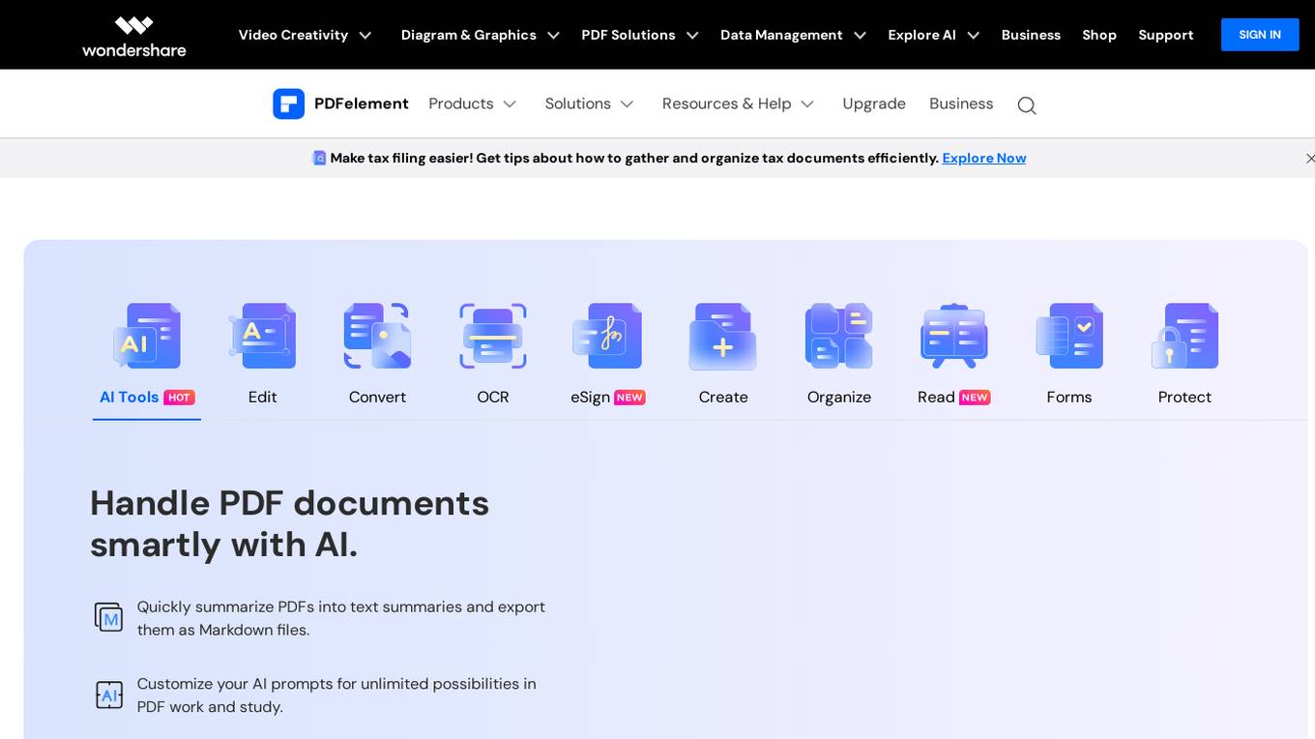Viewport: 1315px width, 739px height.
Task: Open the Resources & Help dropdown
Action: 739,103
